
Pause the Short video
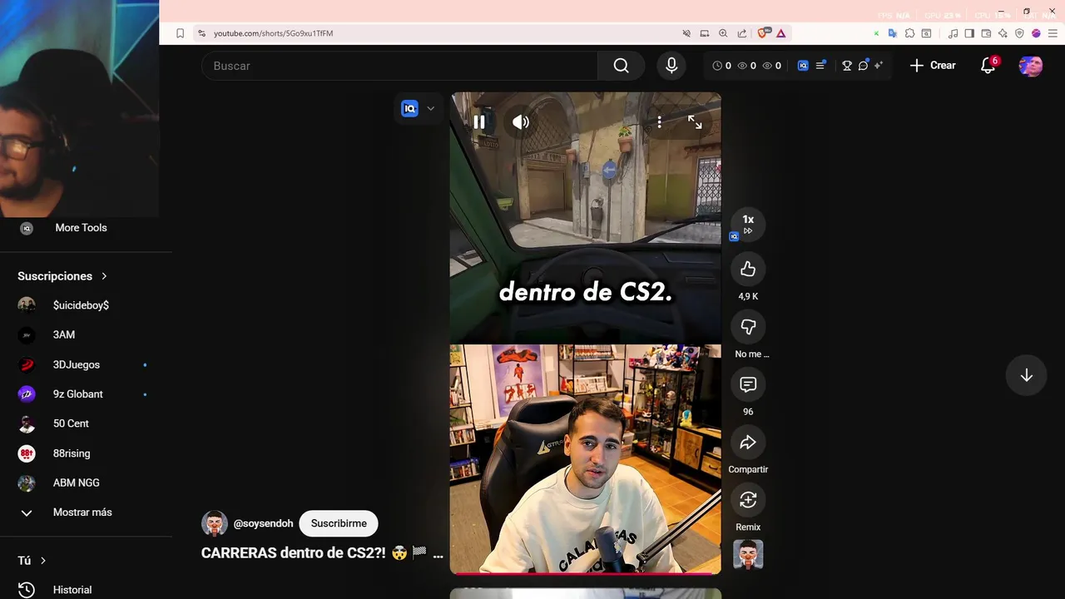click(479, 122)
